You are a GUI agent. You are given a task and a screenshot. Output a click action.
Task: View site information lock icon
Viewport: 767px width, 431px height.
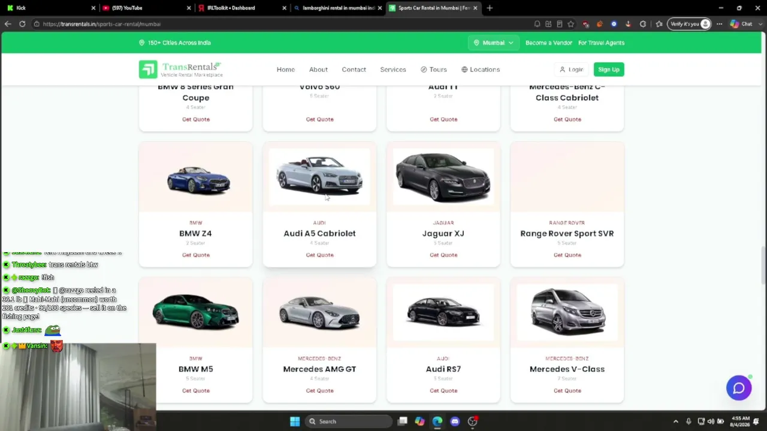pos(37,24)
